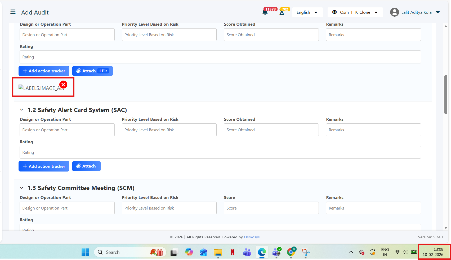
Task: Open the Osm_TTK_Clone organization dropdown
Action: click(x=355, y=12)
